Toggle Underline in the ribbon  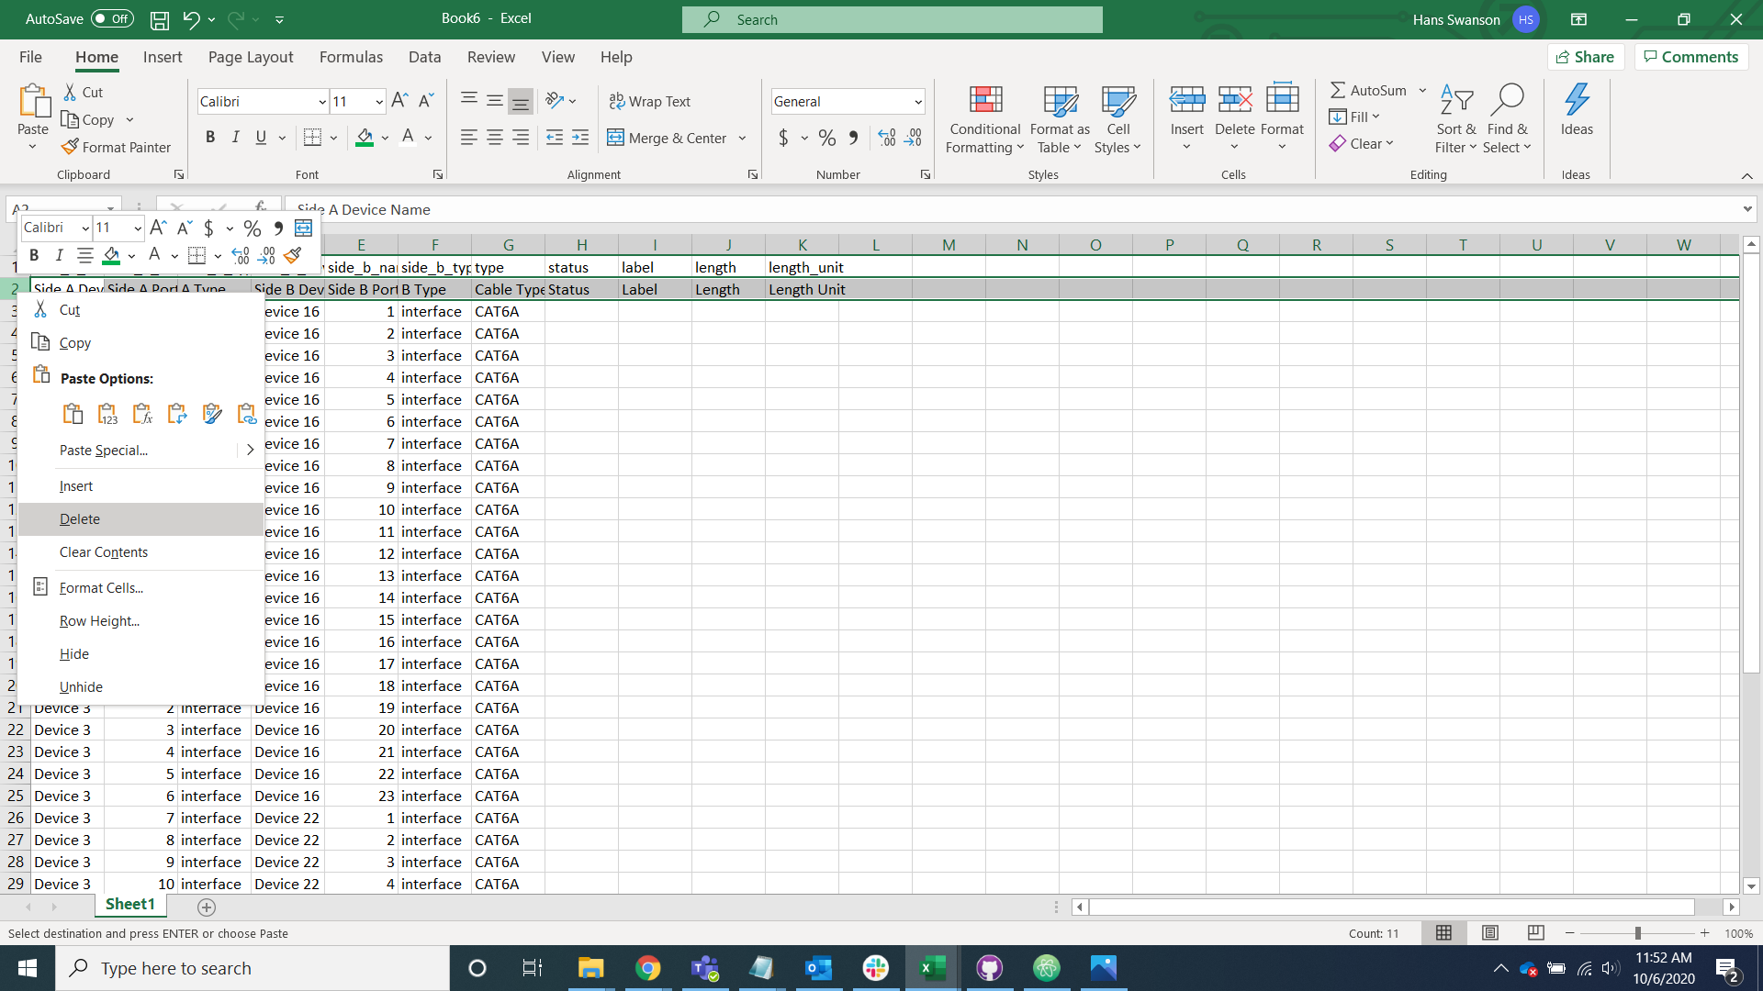tap(261, 138)
